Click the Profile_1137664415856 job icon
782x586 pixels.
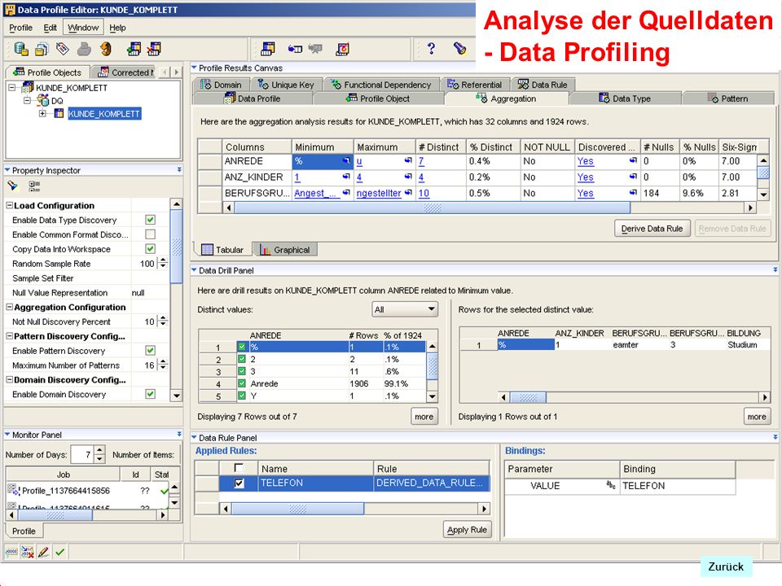coord(14,490)
